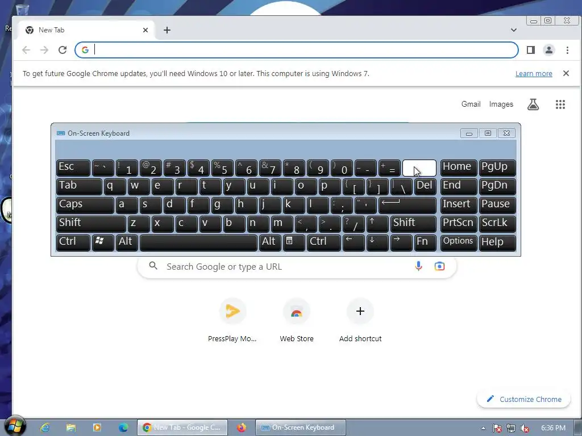
Task: Click the Esc key on keyboard
Action: pyautogui.click(x=73, y=167)
